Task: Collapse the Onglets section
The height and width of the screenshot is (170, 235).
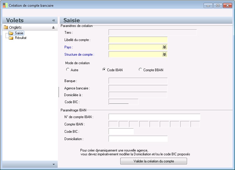Action: coord(53,28)
